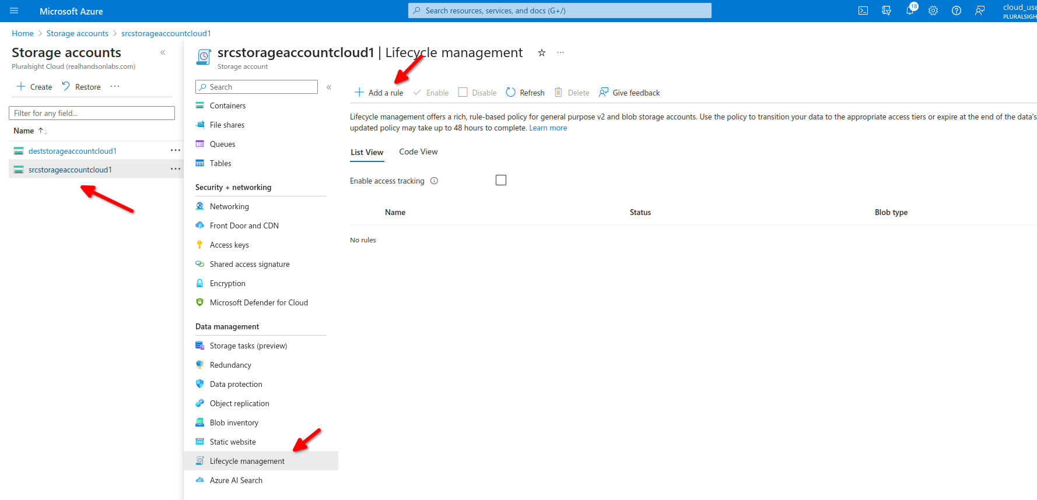This screenshot has width=1037, height=500.
Task: Favorite this page with the star icon
Action: tap(542, 53)
